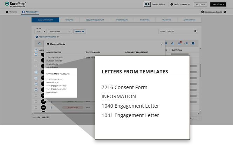Image resolution: width=233 pixels, height=145 pixels.
Task: Toggle checkbox for the MISSING INFO row
Action: [36, 108]
